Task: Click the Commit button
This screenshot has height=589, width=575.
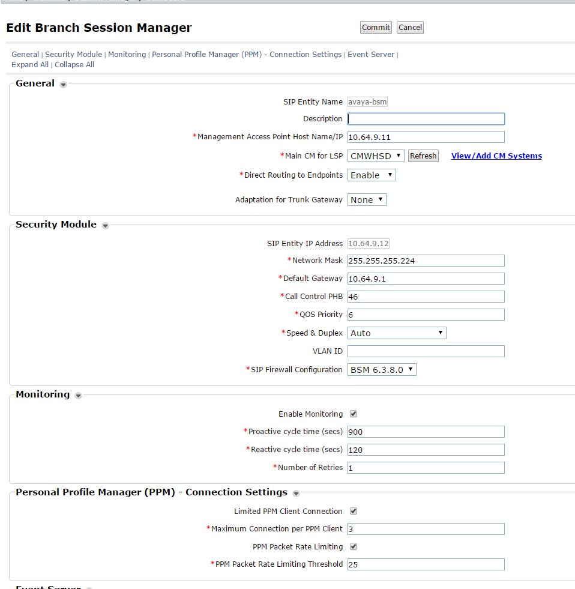Action: tap(376, 28)
